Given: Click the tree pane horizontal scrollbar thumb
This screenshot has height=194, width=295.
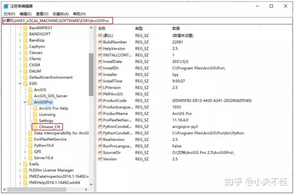Looking at the screenshot, I should [37, 189].
